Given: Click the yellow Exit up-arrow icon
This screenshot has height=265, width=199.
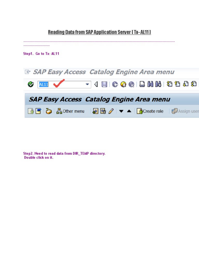Looking at the screenshot, I should (124, 84).
